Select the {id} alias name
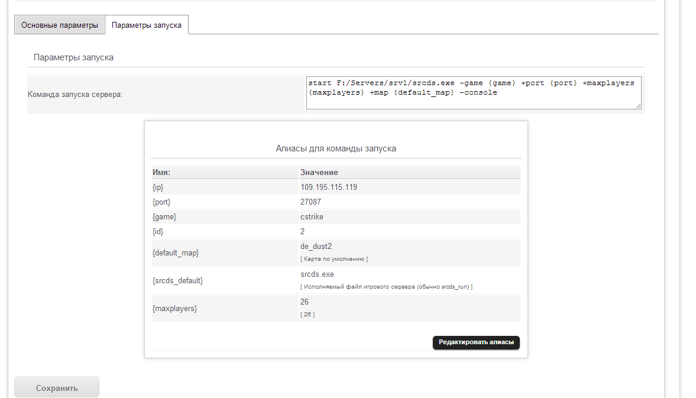The image size is (696, 398). (158, 231)
